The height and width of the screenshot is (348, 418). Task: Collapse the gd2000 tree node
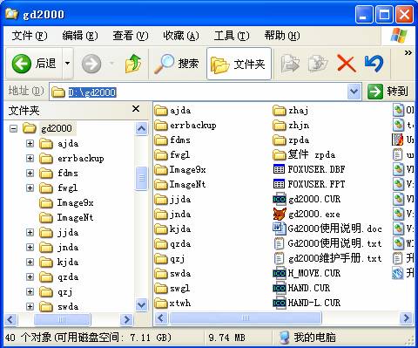tap(13, 128)
